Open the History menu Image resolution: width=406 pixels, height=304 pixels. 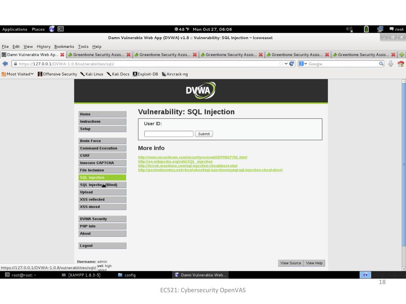point(44,47)
